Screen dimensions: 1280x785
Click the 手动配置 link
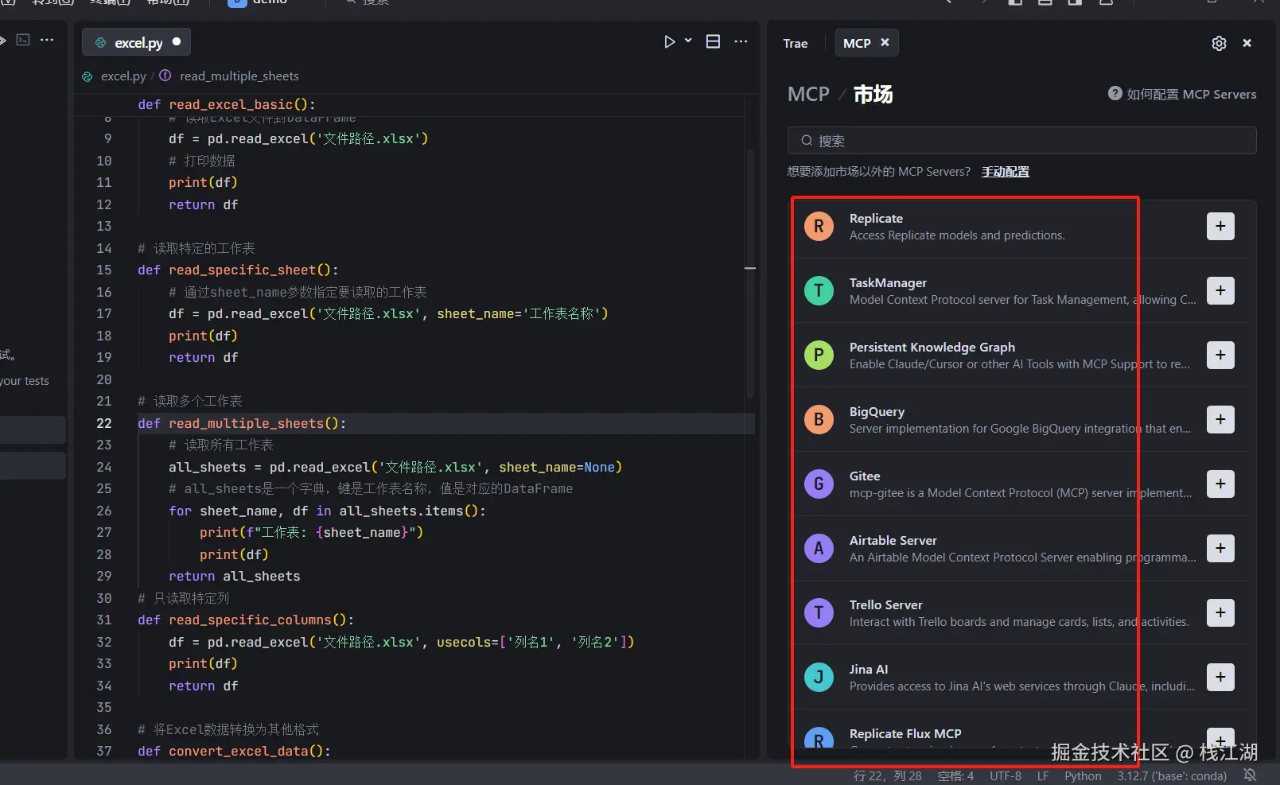point(1005,172)
